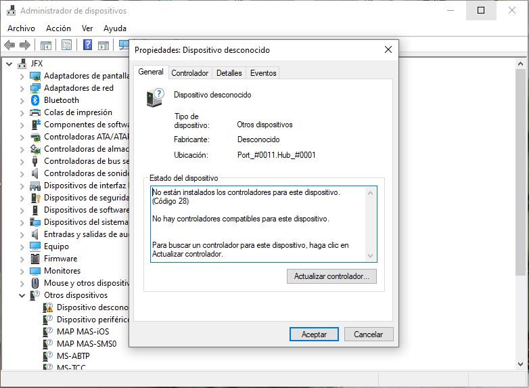Click the Mouse y otros dispositivos icon
This screenshot has height=388, width=529.
35,283
